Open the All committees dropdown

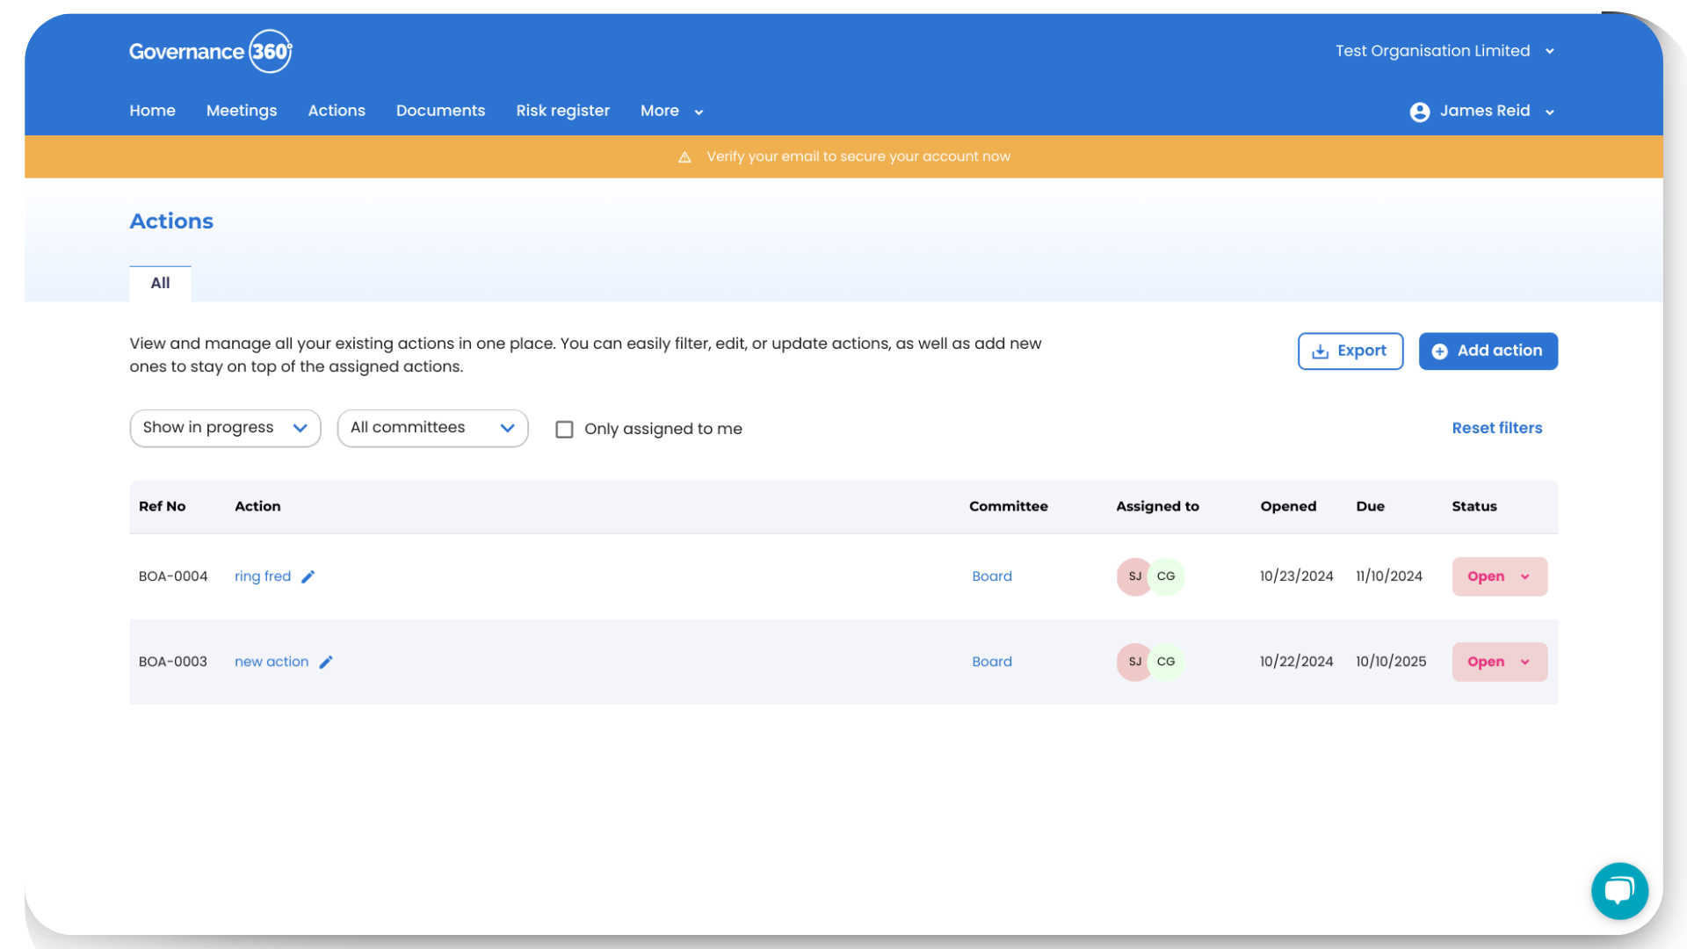point(432,428)
